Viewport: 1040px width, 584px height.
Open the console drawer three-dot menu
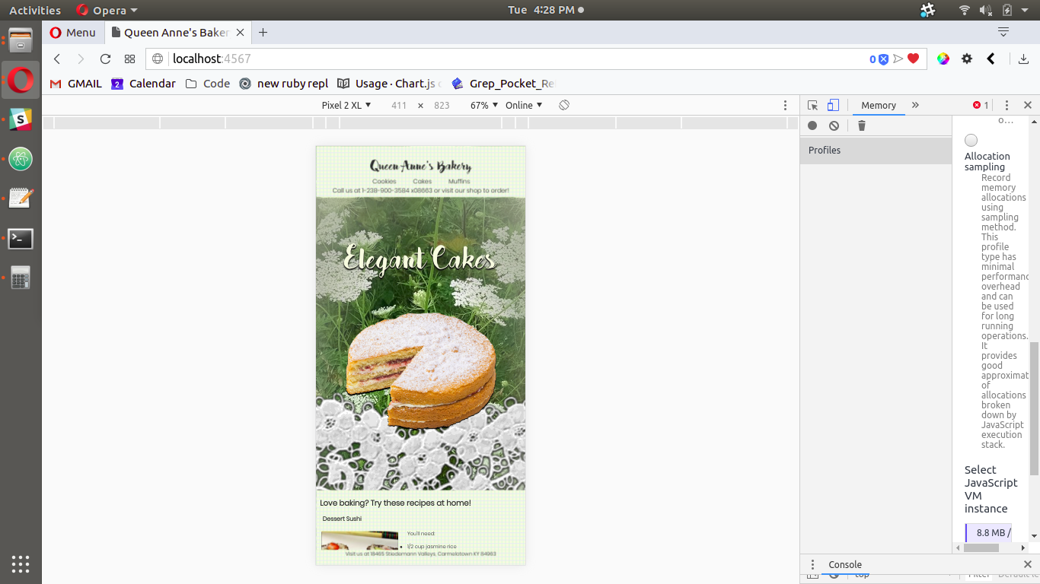point(812,564)
